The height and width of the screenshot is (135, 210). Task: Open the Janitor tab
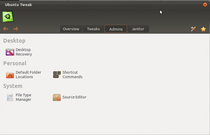coord(138,29)
